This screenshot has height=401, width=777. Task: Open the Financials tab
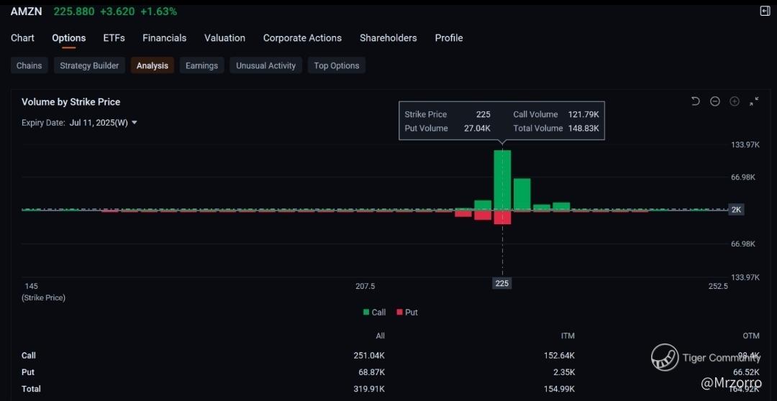point(164,38)
